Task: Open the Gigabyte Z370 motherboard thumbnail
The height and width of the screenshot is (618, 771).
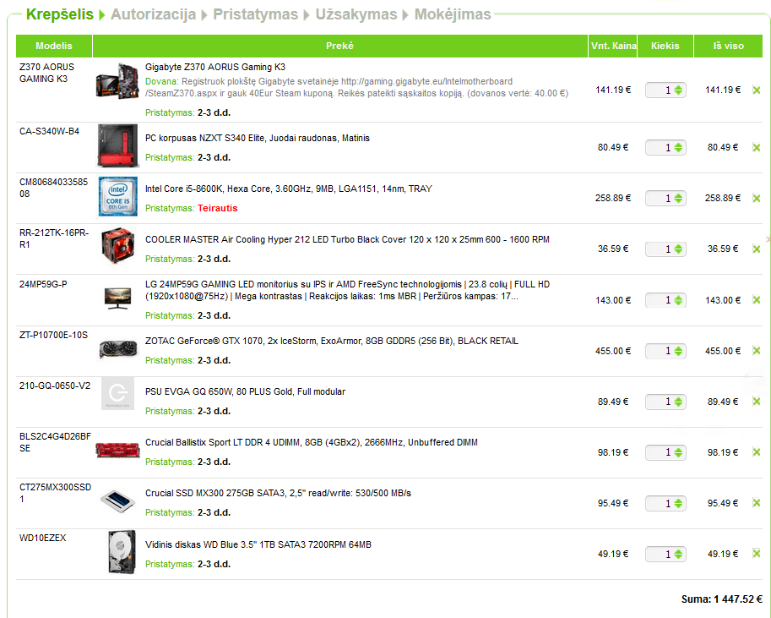Action: (x=117, y=81)
